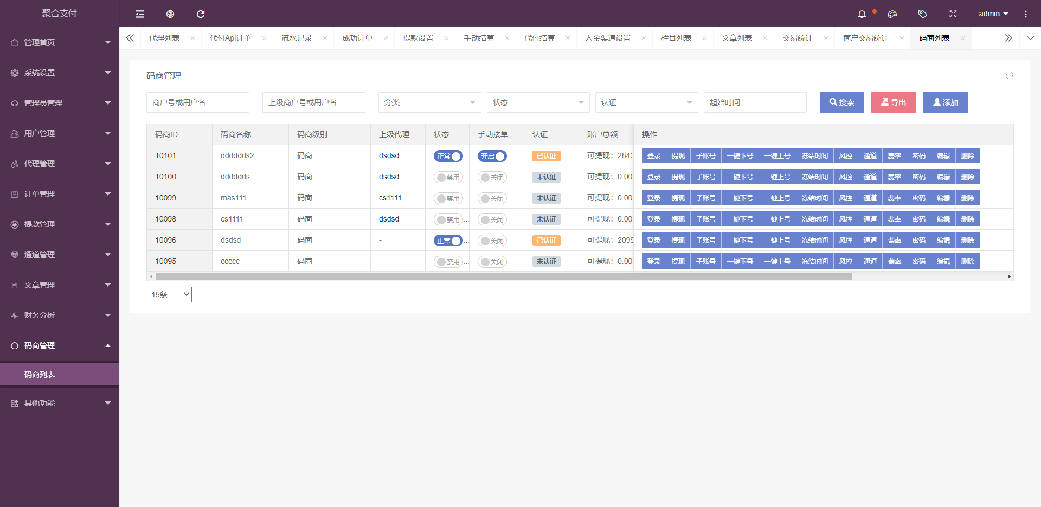Collapse the sidebar with the menu-fold icon
This screenshot has width=1041, height=507.
[x=140, y=14]
